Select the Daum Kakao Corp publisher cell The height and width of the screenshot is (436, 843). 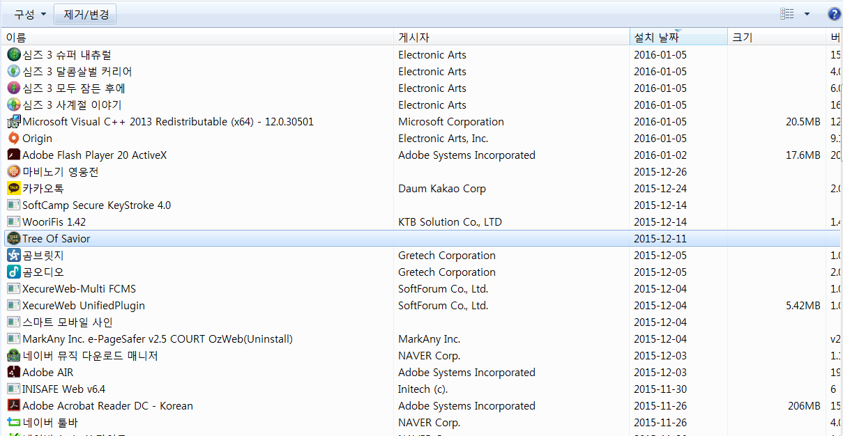[x=442, y=188]
